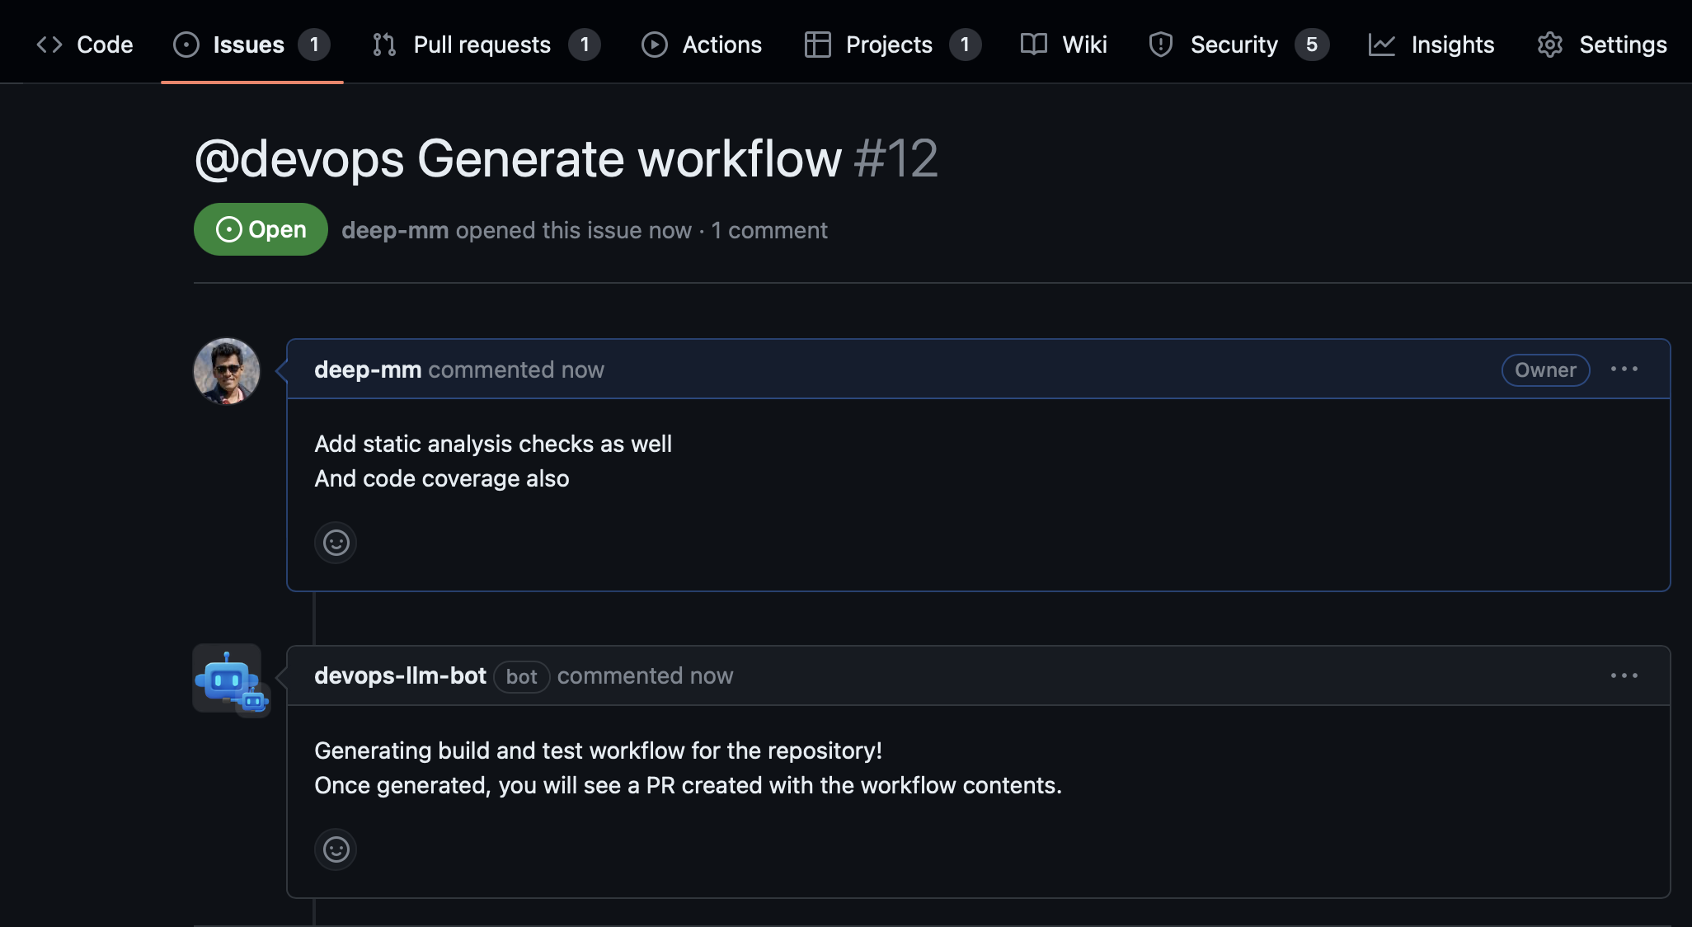Screen dimensions: 1692x927
Task: Click the Security count badge showing 5
Action: point(1311,45)
